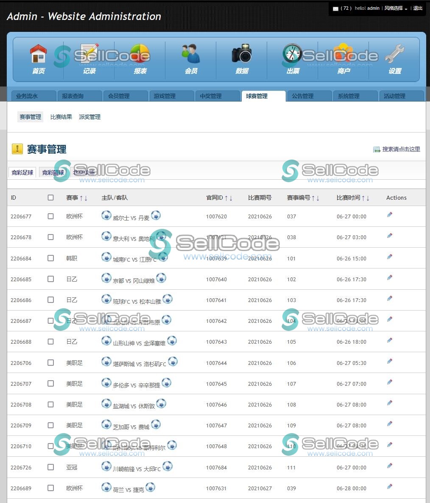The image size is (430, 503).
Task: Sort 官网ID column descending with down arrow
Action: [x=231, y=198]
